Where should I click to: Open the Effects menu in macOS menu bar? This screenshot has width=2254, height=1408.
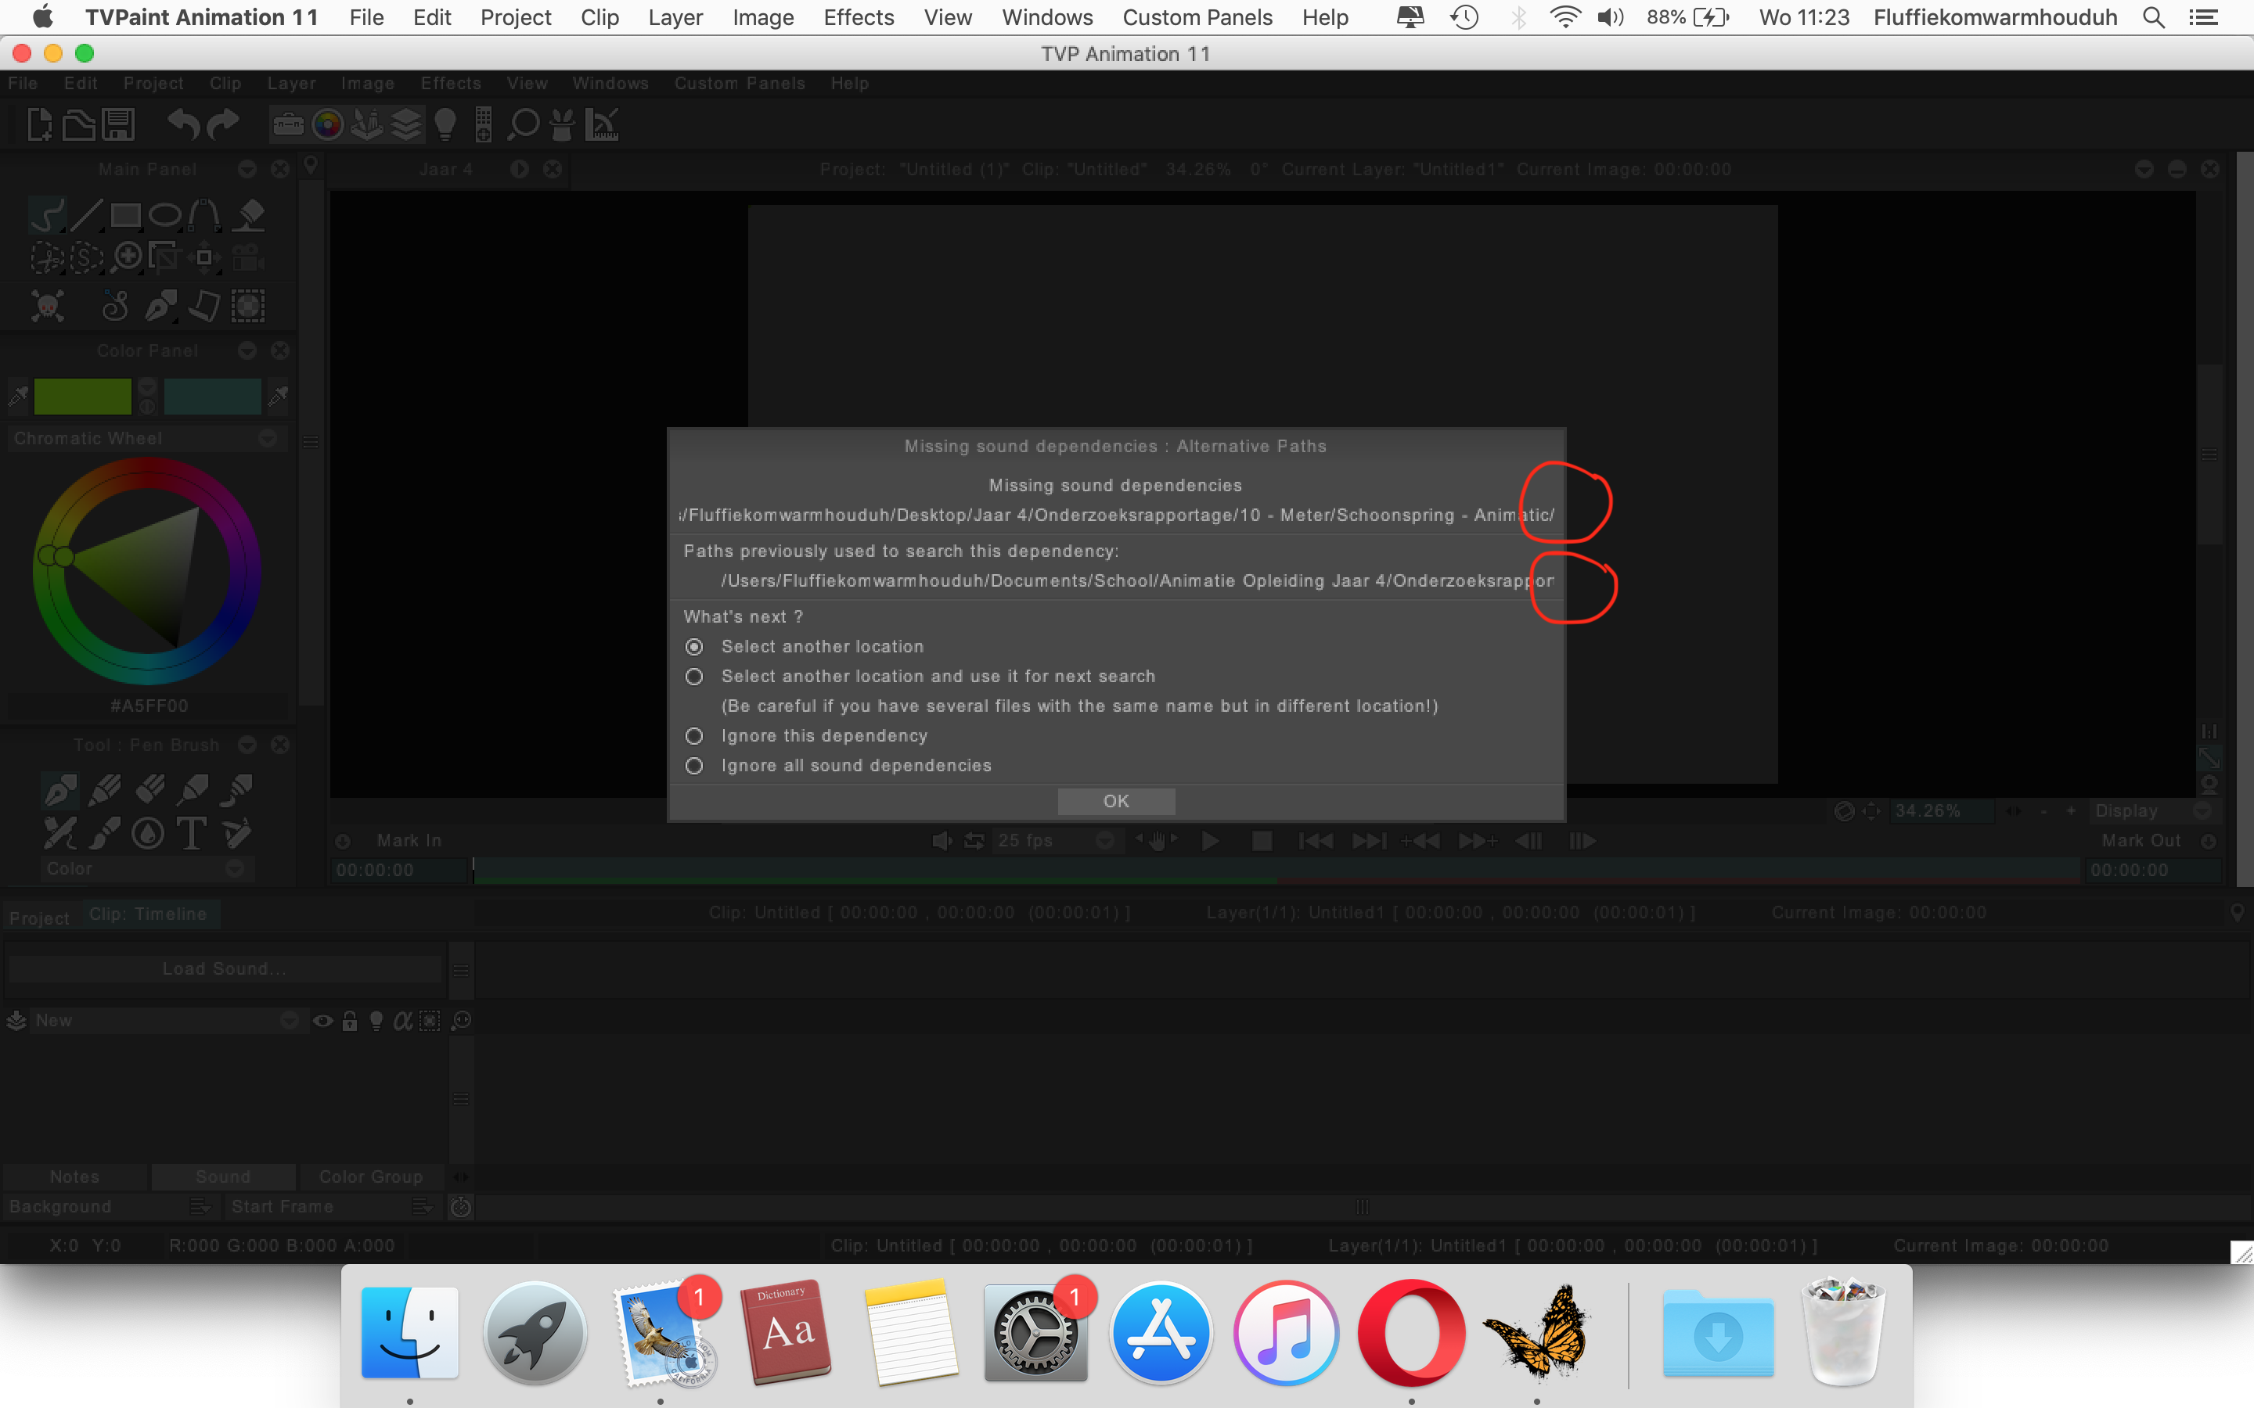pyautogui.click(x=858, y=16)
